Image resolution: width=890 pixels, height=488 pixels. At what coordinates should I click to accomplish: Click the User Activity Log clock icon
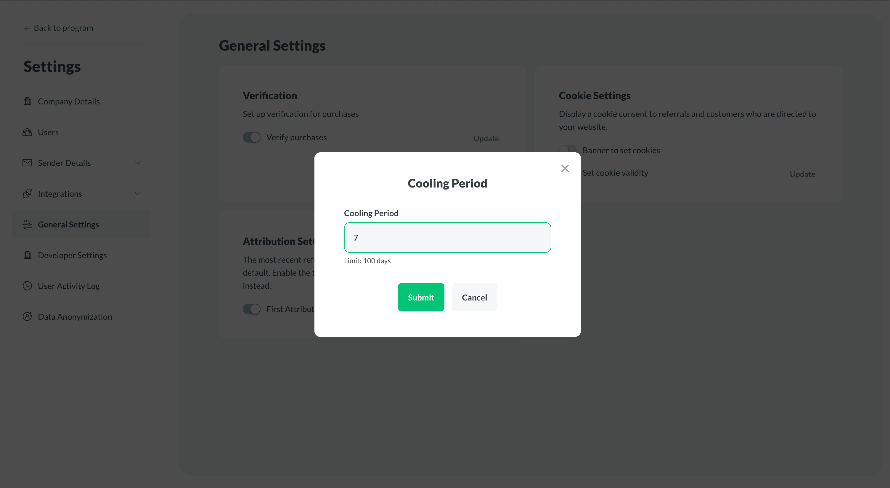click(x=27, y=286)
